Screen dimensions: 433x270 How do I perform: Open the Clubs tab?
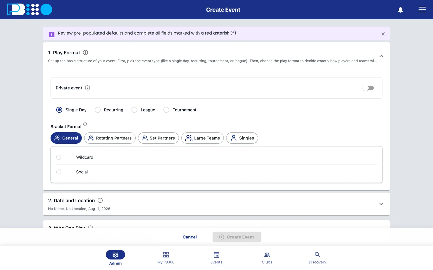(267, 258)
